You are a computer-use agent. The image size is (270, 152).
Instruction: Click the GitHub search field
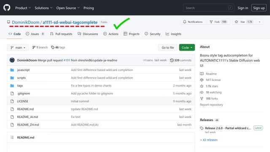click(208, 8)
